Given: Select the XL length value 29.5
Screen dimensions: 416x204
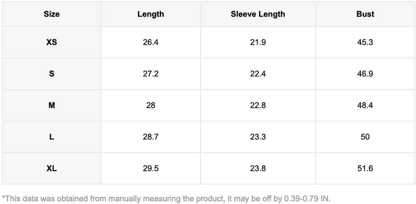Looking at the screenshot, I should [x=151, y=168].
